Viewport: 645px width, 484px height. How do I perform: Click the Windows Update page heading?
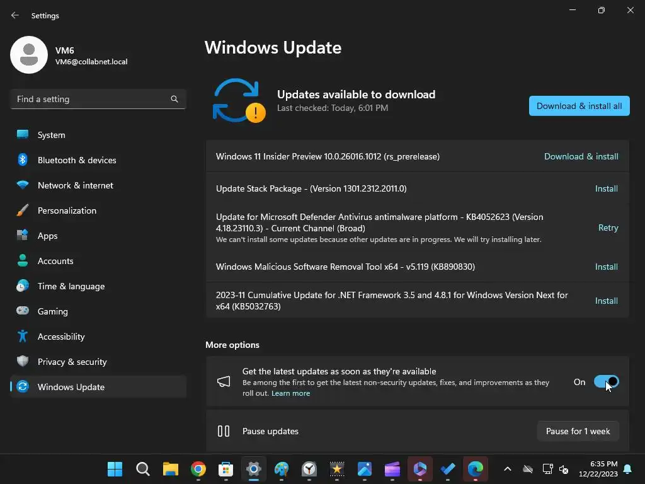pyautogui.click(x=273, y=48)
